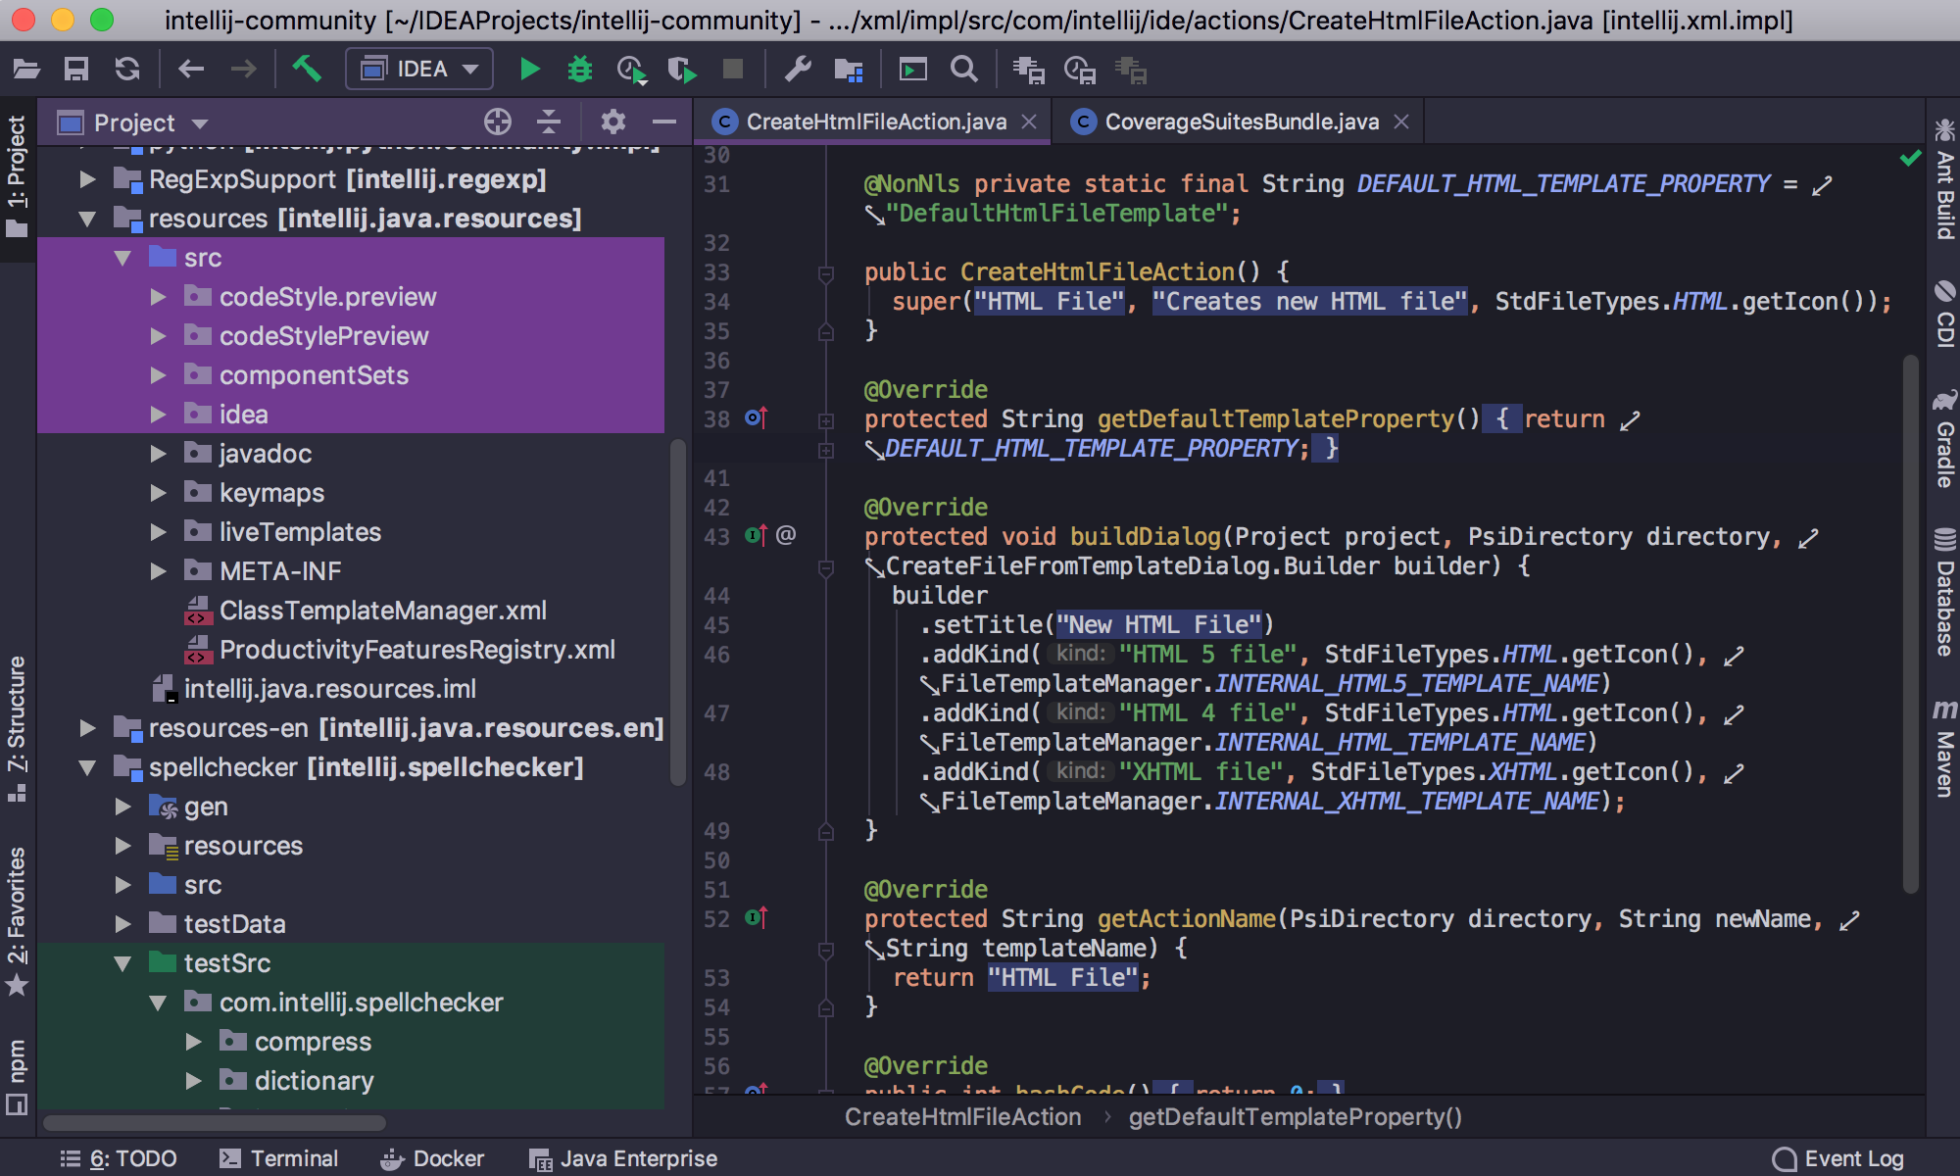Click the Navigate Back arrow icon

pyautogui.click(x=190, y=68)
